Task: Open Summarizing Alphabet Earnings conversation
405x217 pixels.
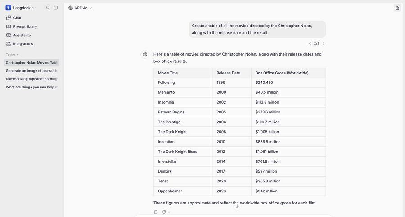Action: point(32,79)
